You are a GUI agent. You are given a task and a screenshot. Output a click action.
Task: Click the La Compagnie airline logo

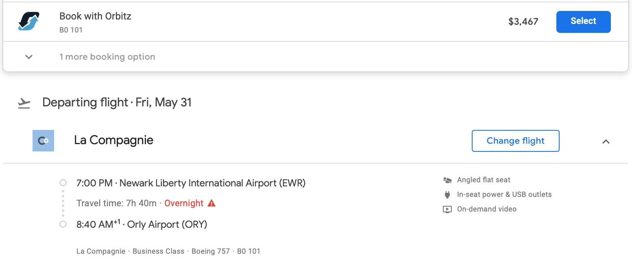(x=43, y=141)
